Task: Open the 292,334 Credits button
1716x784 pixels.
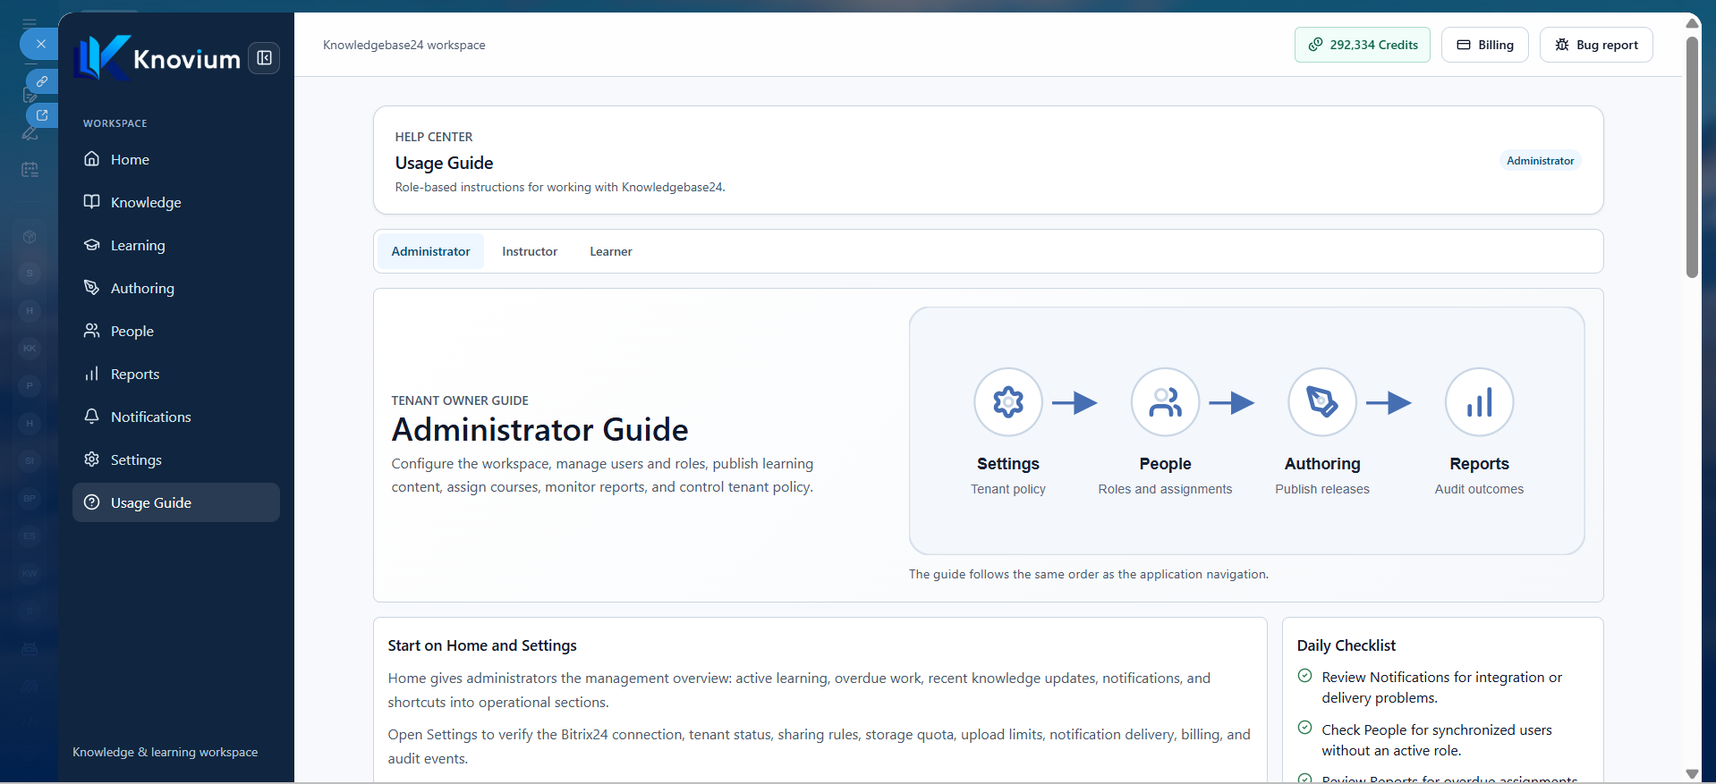Action: [x=1363, y=45]
